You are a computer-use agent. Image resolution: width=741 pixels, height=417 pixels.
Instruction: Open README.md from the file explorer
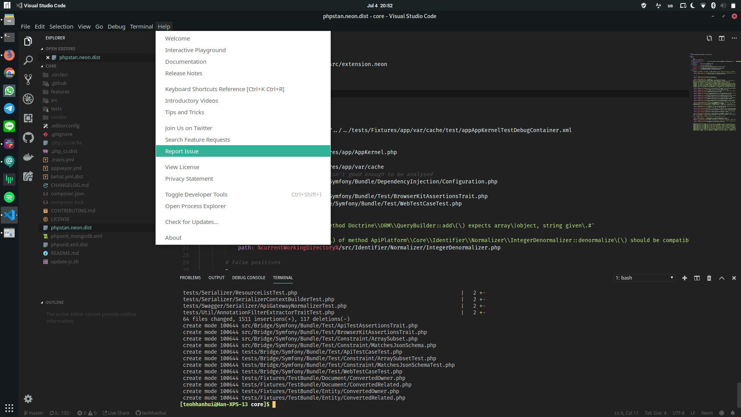[64, 253]
